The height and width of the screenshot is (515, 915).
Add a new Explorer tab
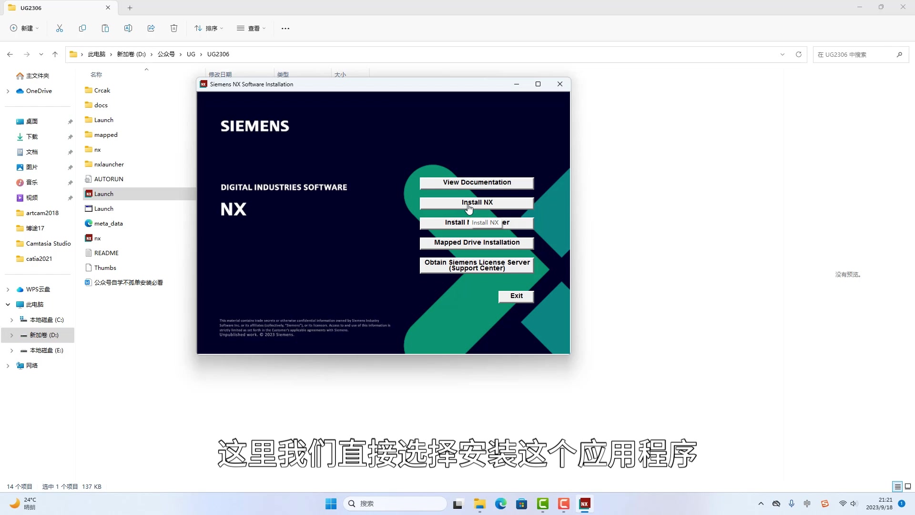click(x=130, y=8)
